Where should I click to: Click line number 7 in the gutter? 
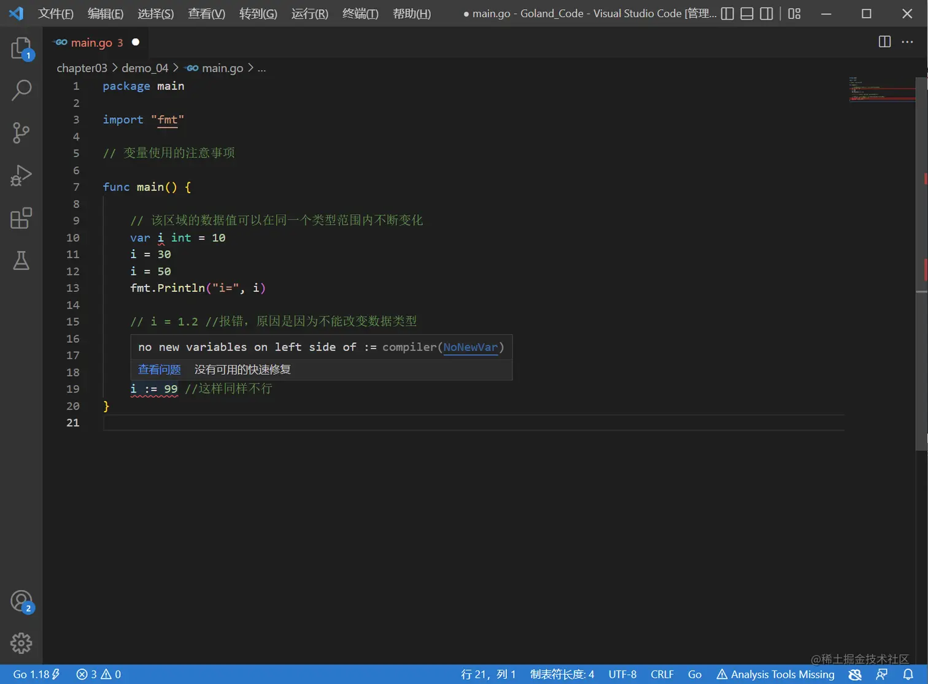point(76,187)
